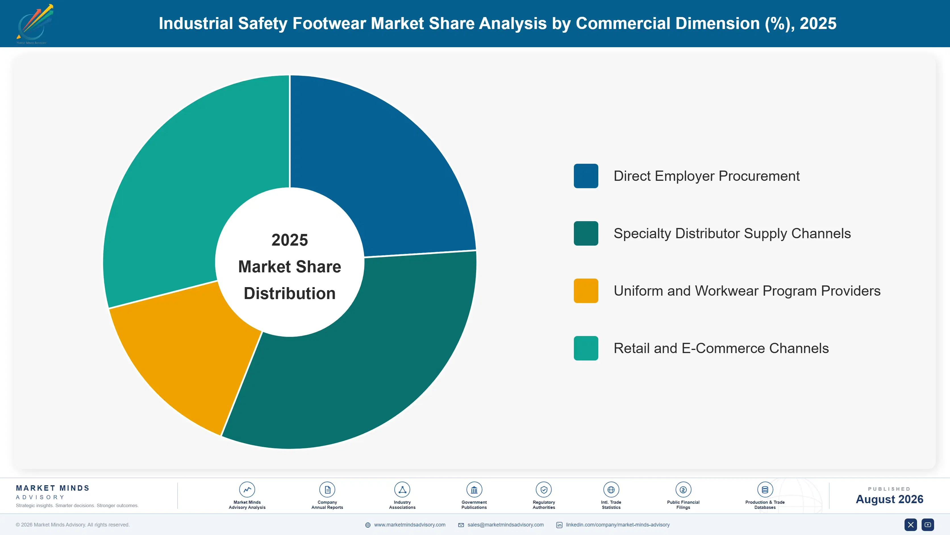This screenshot has width=950, height=535.
Task: Click the chart title heading
Action: (x=497, y=23)
